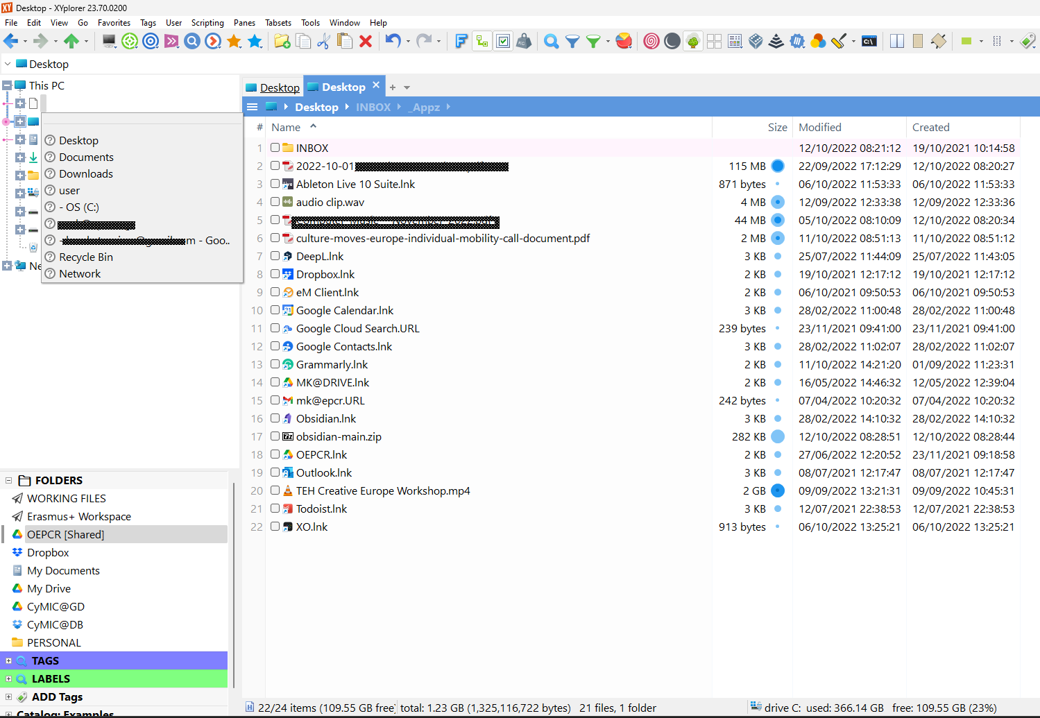Open the Dropbox catalog link
The height and width of the screenshot is (718, 1040).
tap(47, 553)
